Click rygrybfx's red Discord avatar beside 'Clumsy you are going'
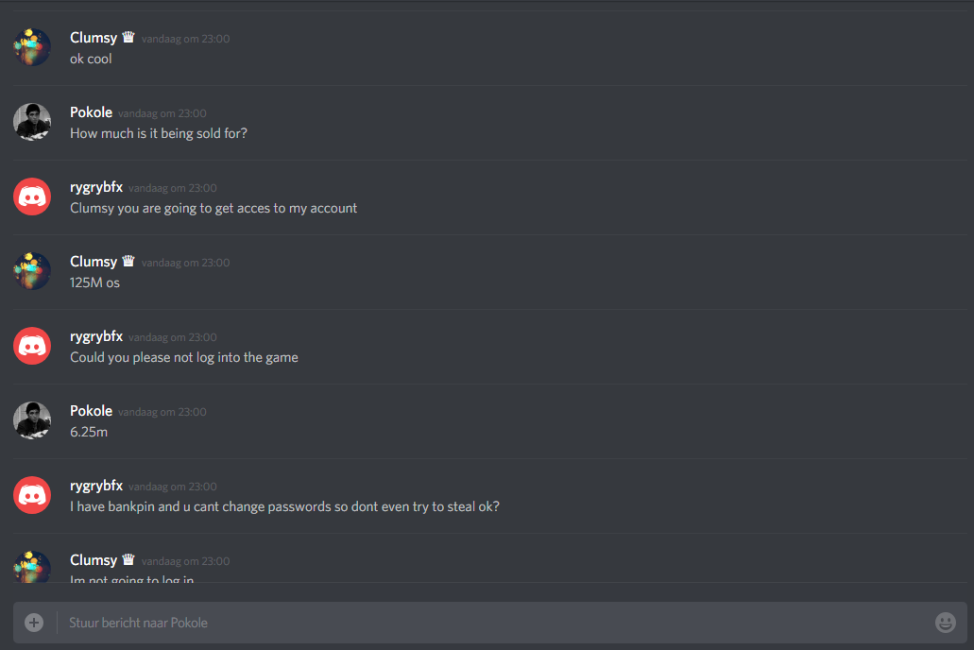Image resolution: width=974 pixels, height=650 pixels. click(x=32, y=197)
